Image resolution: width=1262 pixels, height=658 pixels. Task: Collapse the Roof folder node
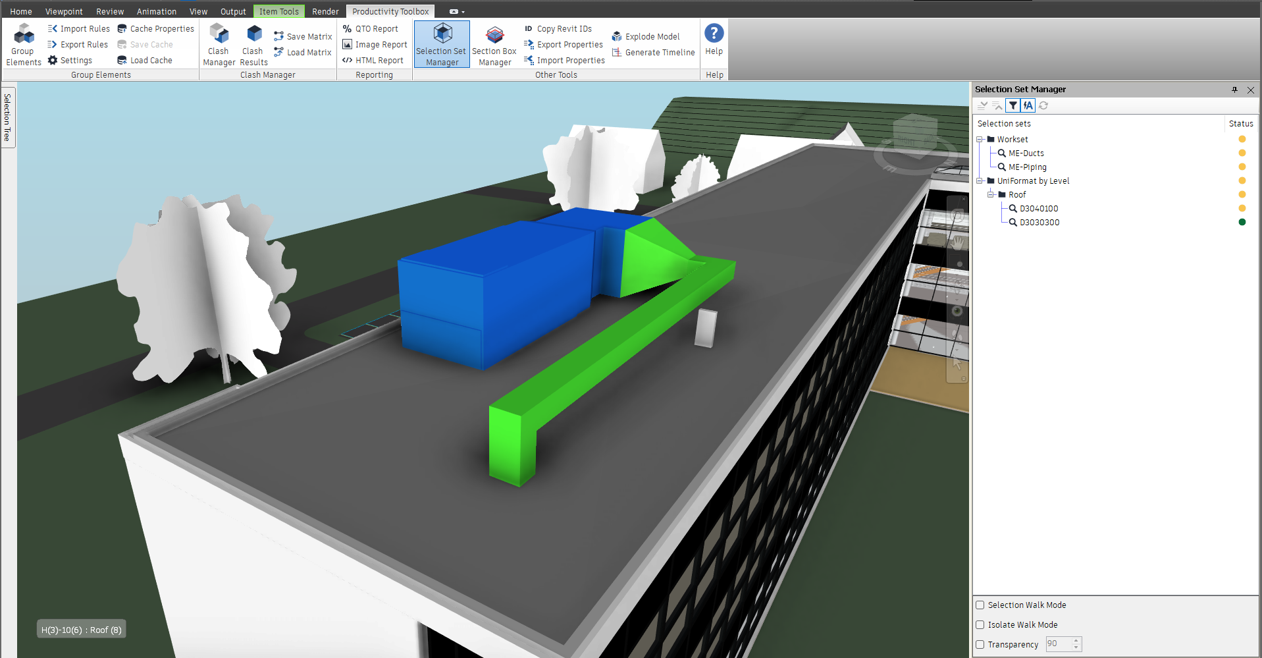coord(991,195)
